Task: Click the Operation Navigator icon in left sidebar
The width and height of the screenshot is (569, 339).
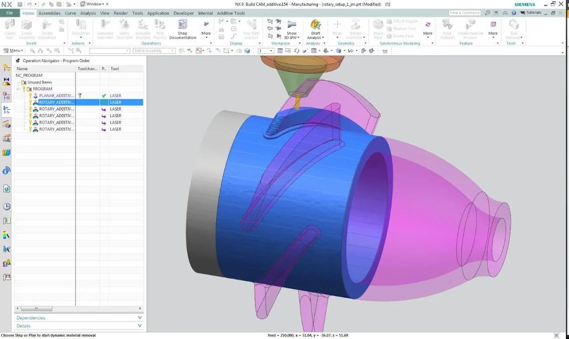Action: [x=6, y=110]
